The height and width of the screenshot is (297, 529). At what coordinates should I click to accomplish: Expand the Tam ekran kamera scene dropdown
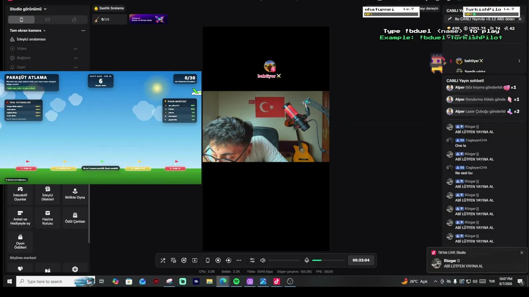coord(28,31)
